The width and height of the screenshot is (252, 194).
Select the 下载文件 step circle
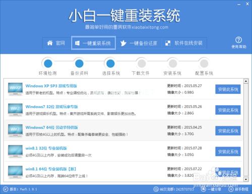tap(142, 64)
